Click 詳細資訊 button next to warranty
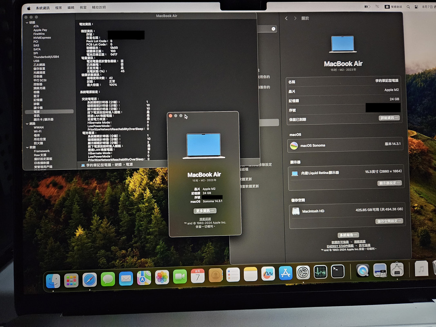The width and height of the screenshot is (436, 327). click(x=389, y=118)
